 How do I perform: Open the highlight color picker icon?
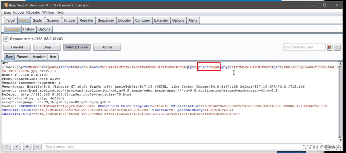pos(330,47)
